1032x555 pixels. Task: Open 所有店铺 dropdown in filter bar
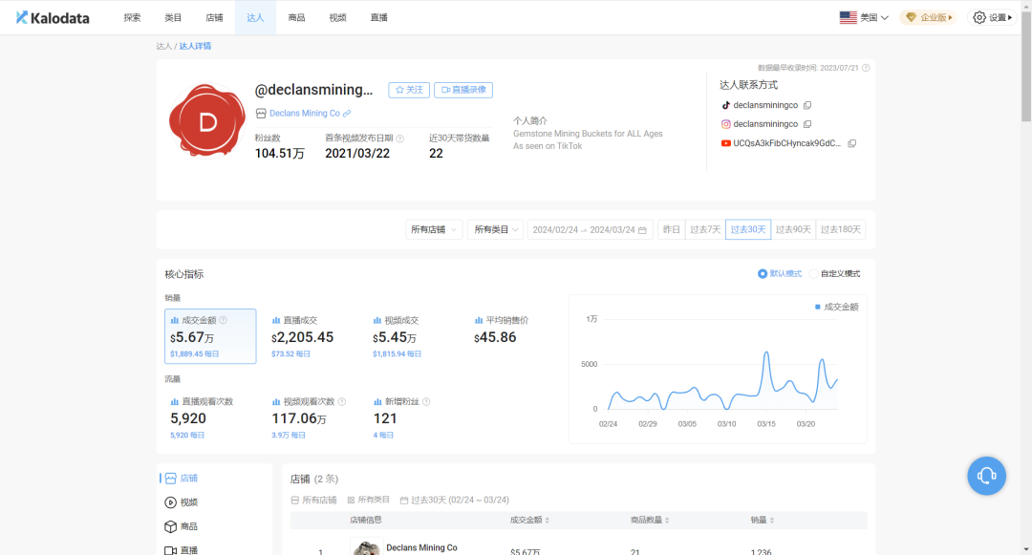[x=434, y=229]
